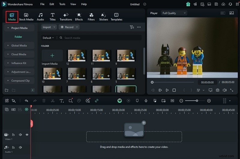Open the Record dropdown

[x=69, y=27]
